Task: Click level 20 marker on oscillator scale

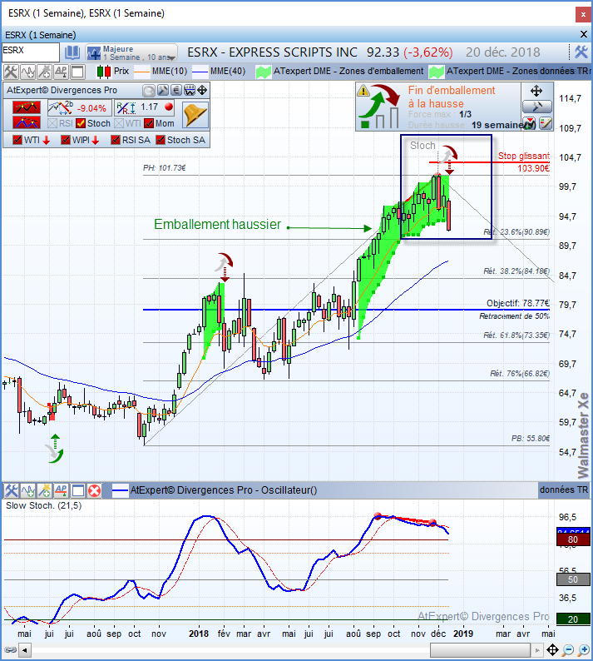Action: [573, 619]
